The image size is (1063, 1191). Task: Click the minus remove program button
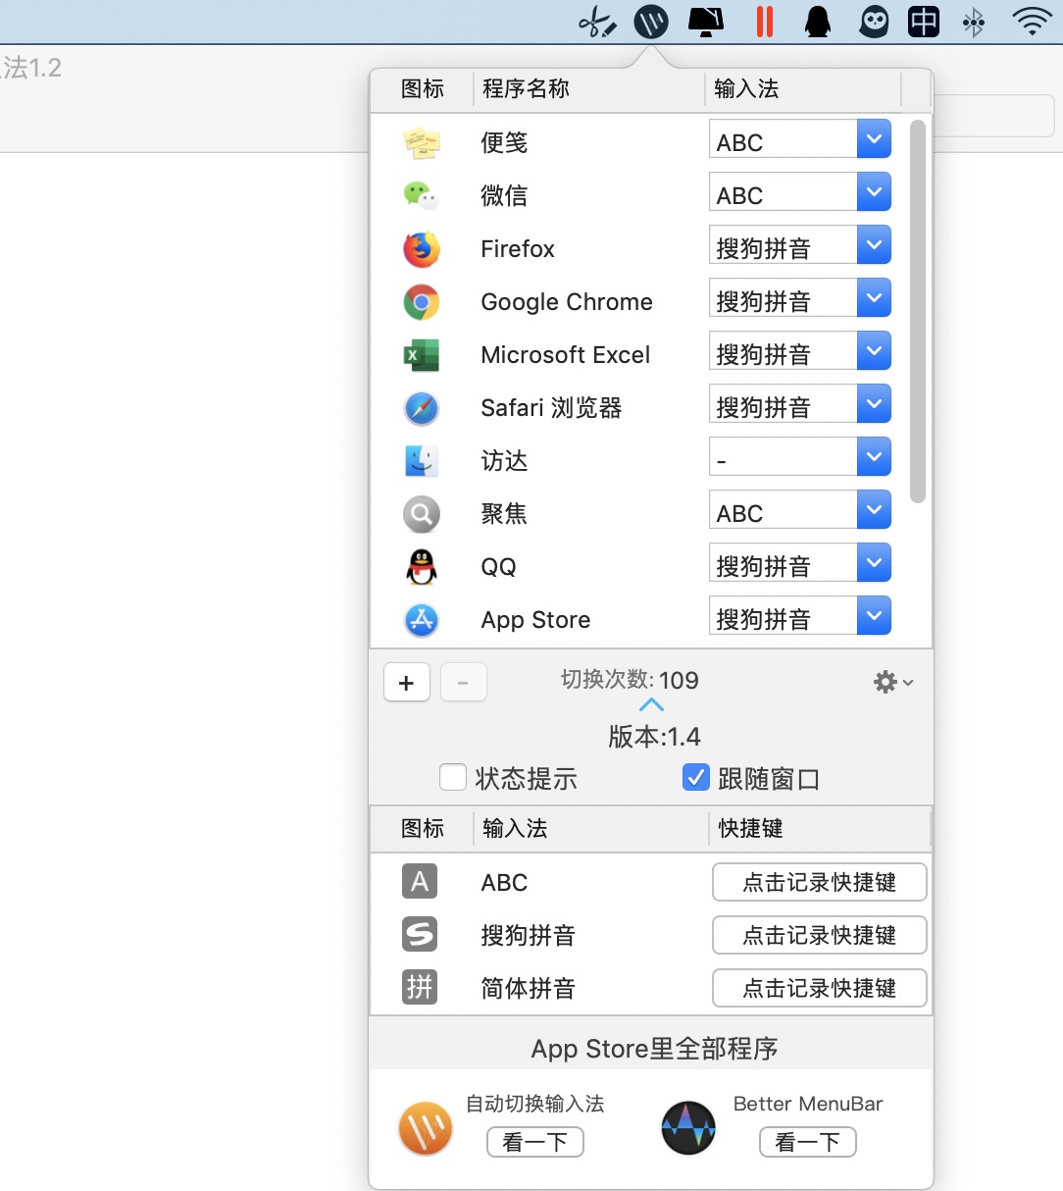pyautogui.click(x=464, y=683)
